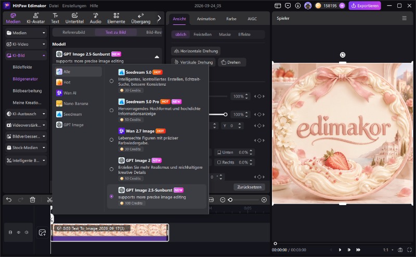
Task: Zoom in timeline with plus icon
Action: point(264,200)
